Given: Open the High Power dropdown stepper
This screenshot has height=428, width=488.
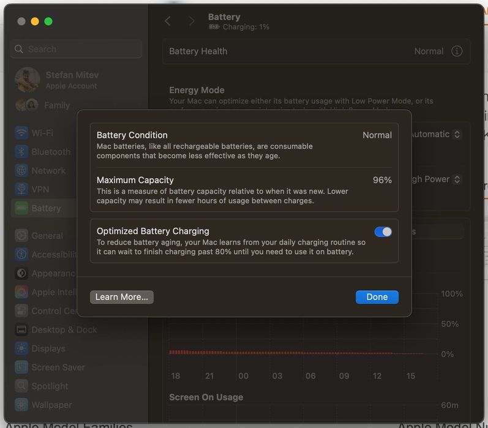Looking at the screenshot, I should (457, 179).
